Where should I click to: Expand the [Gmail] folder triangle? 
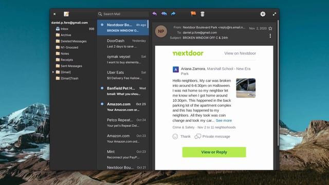point(53,72)
